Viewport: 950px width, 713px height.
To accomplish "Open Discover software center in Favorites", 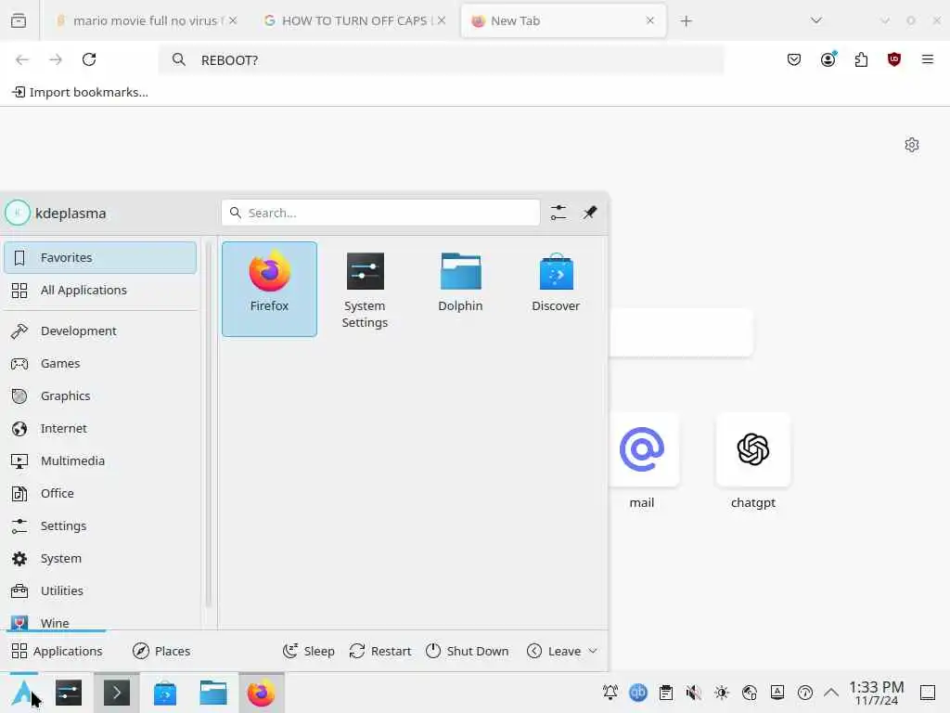I will pos(556,289).
